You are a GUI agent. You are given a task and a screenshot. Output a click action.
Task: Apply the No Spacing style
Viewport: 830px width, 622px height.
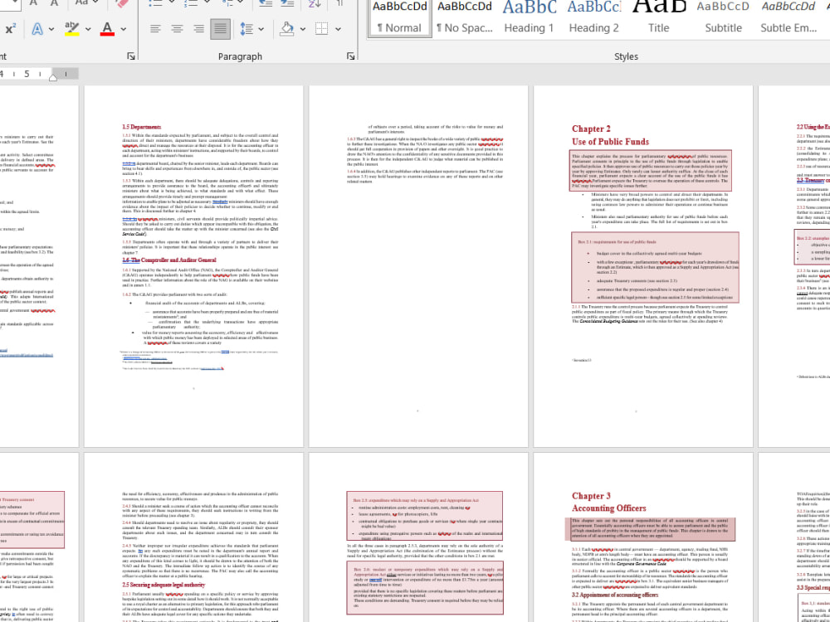click(464, 18)
